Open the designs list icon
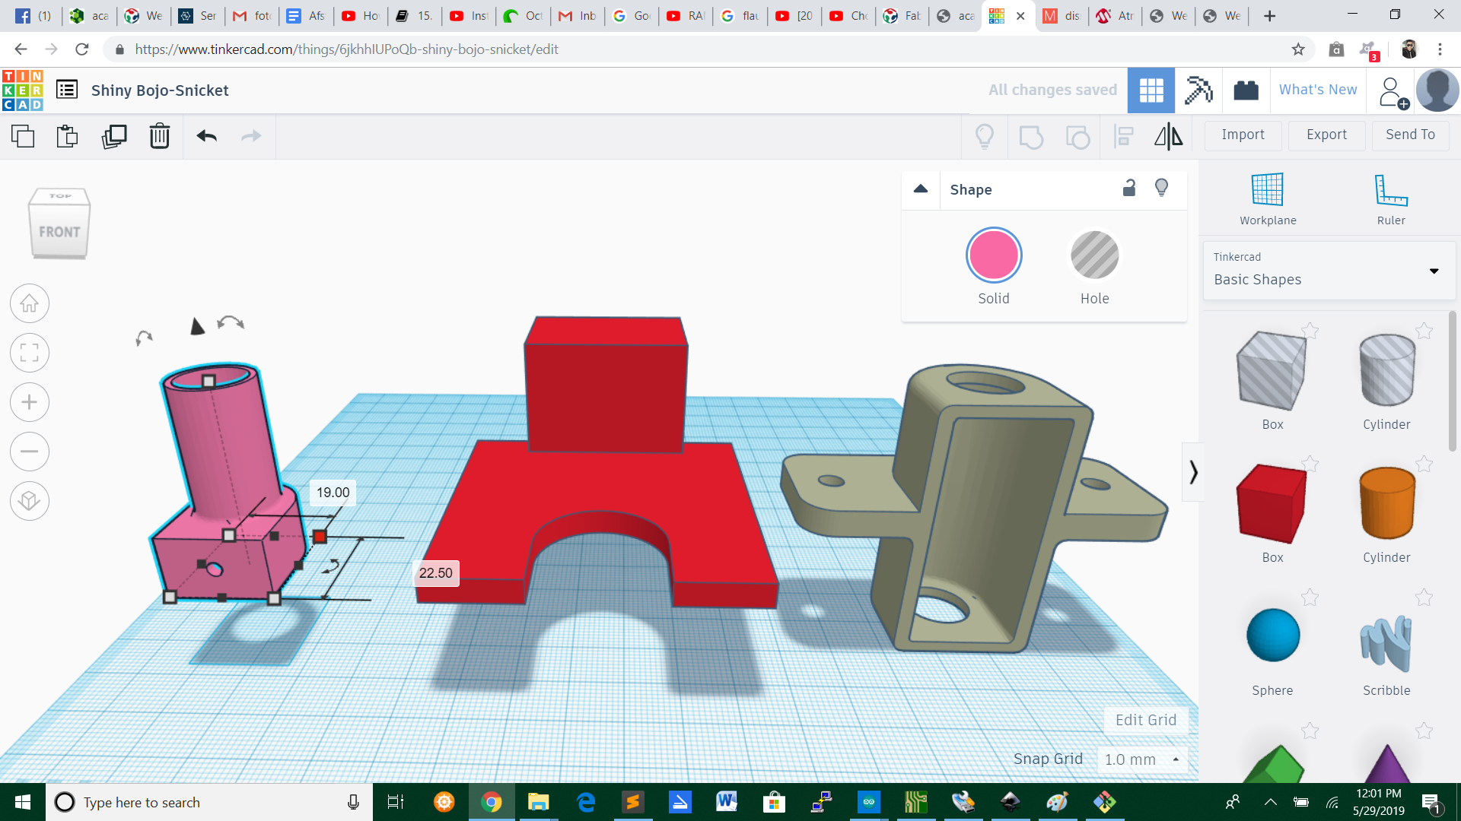Screen dimensions: 1461x821 click(x=67, y=90)
